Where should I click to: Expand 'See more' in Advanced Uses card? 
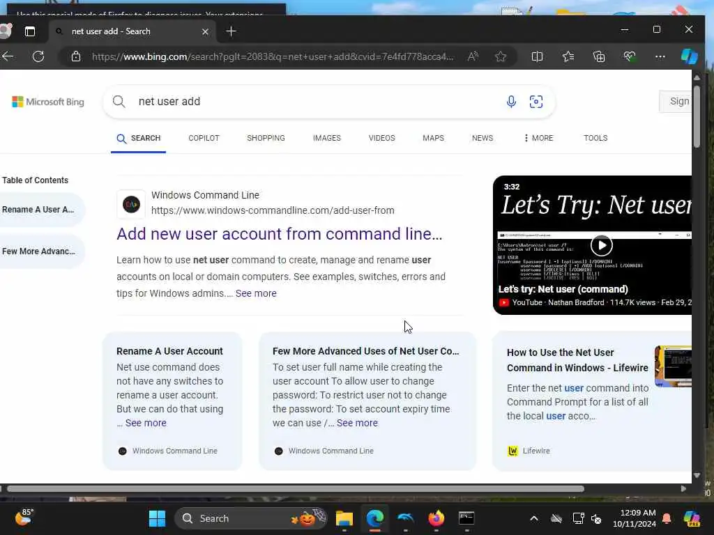tap(357, 423)
